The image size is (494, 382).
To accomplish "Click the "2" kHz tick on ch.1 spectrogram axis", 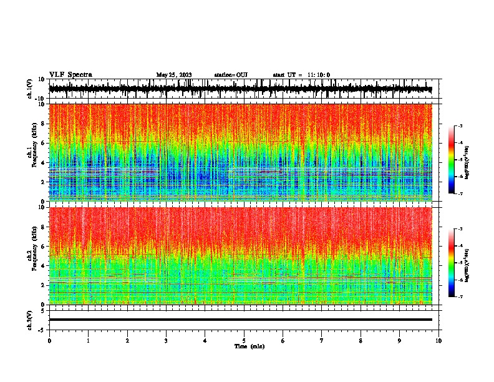I will [43, 182].
